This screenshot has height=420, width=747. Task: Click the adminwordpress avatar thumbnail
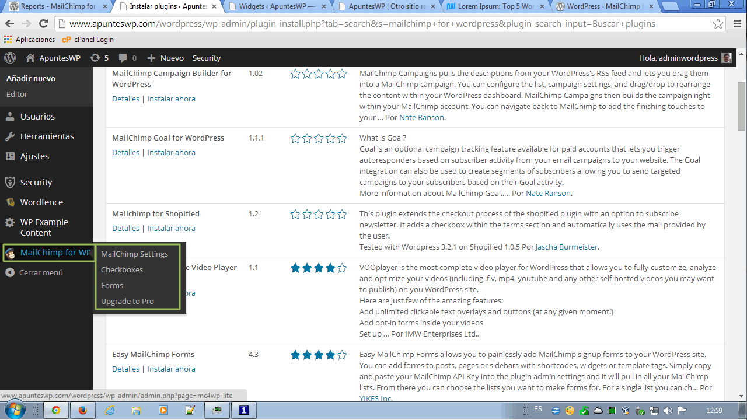click(727, 58)
